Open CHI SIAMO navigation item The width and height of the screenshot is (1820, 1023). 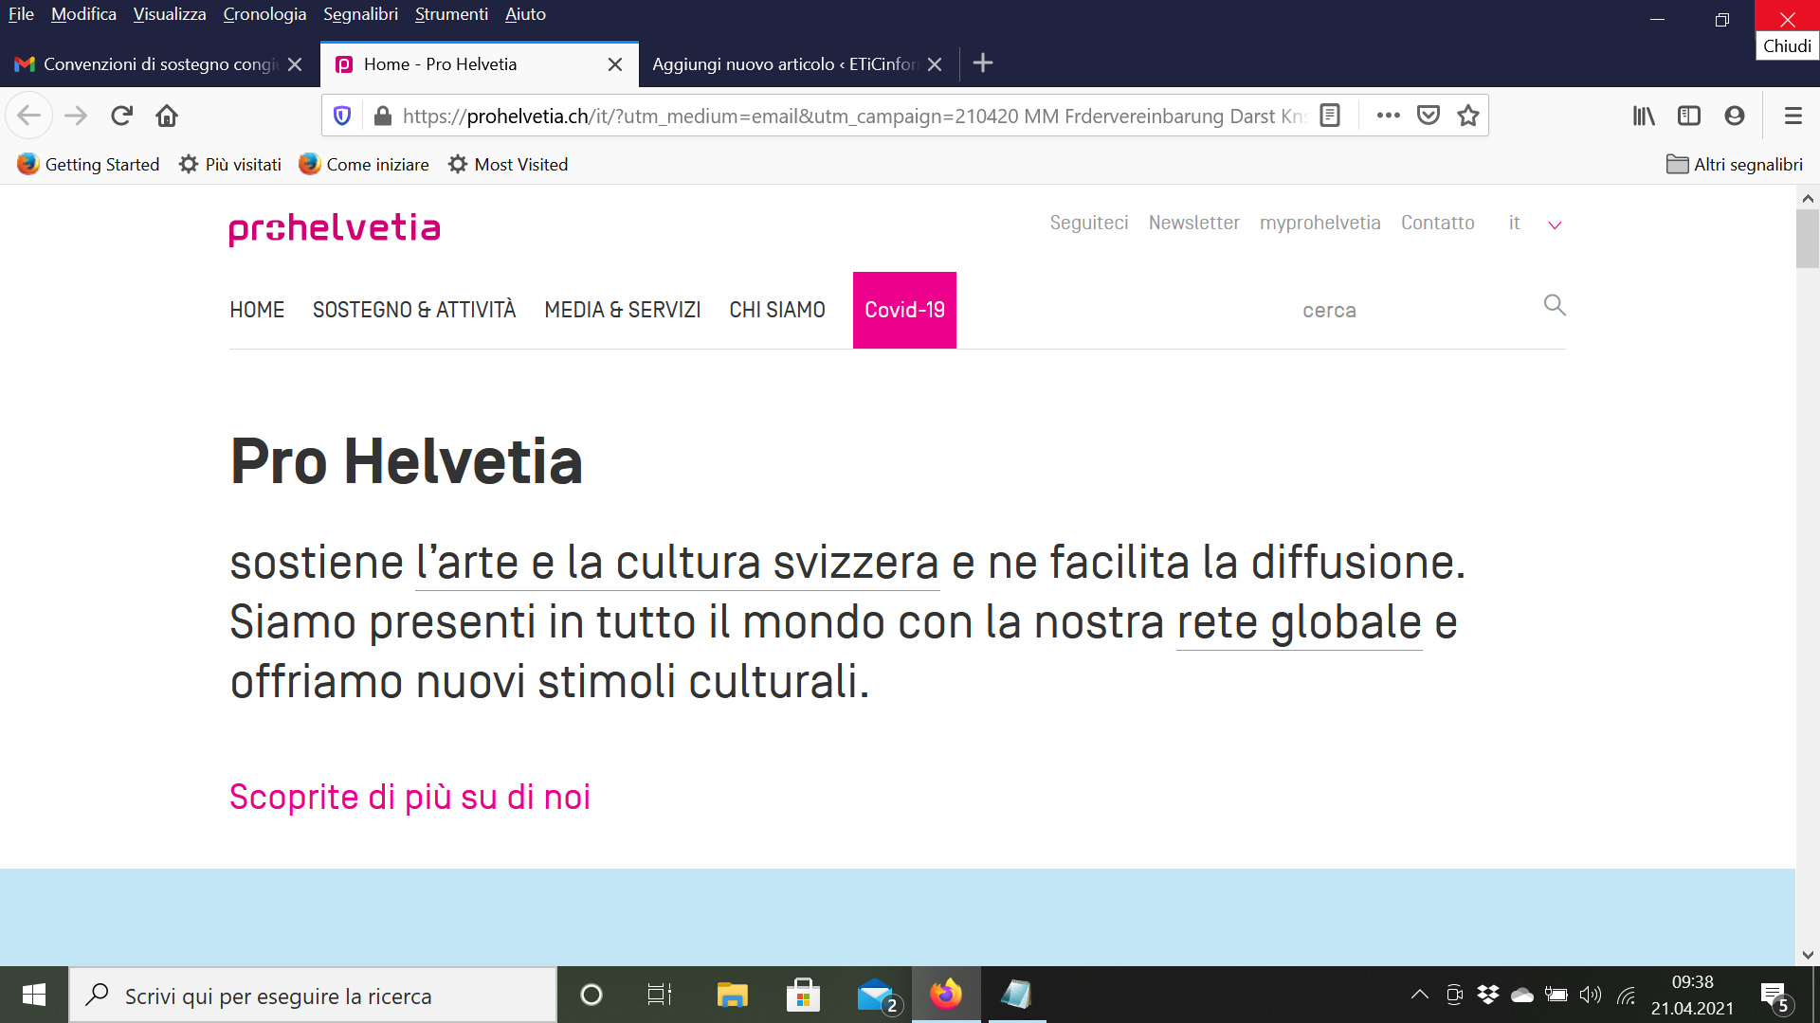pyautogui.click(x=777, y=310)
